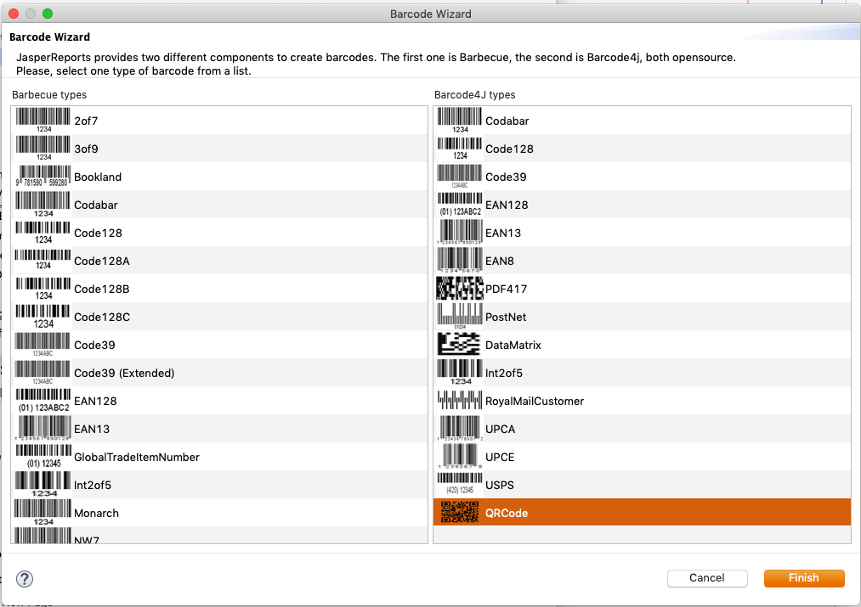Click the 'Code128C' label text

point(102,317)
